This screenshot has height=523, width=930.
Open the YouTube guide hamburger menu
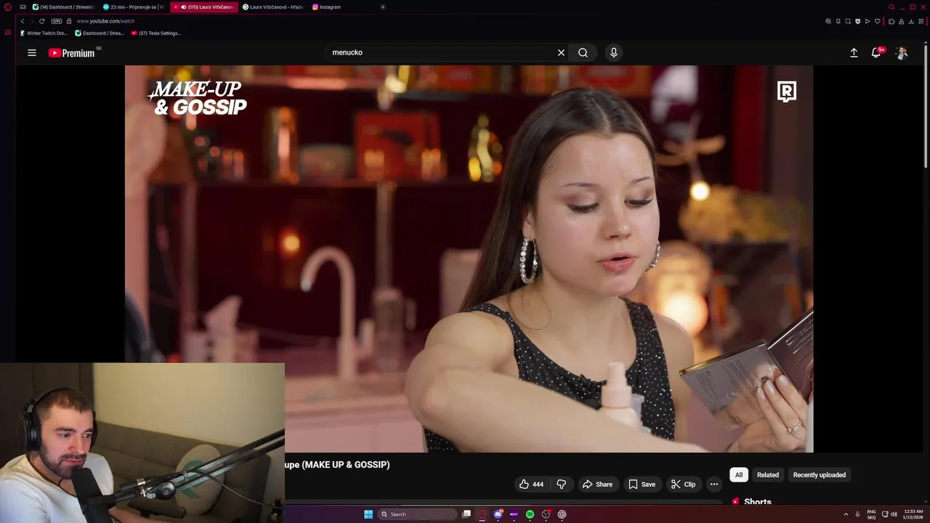32,52
